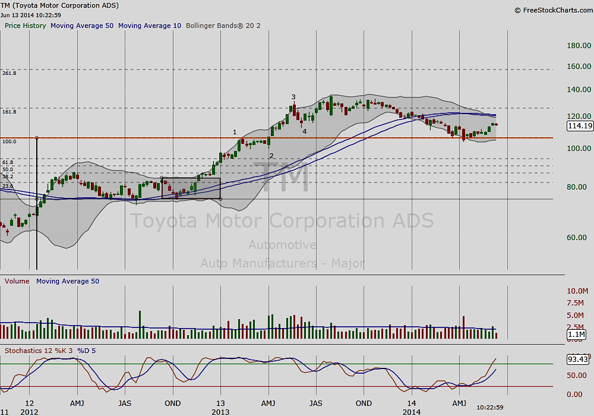Click the 60.00 price axis label
594x416 pixels.
pos(577,238)
